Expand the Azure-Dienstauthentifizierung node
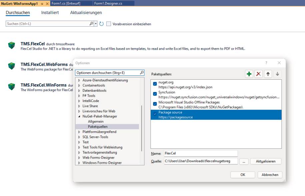 (x=79, y=80)
